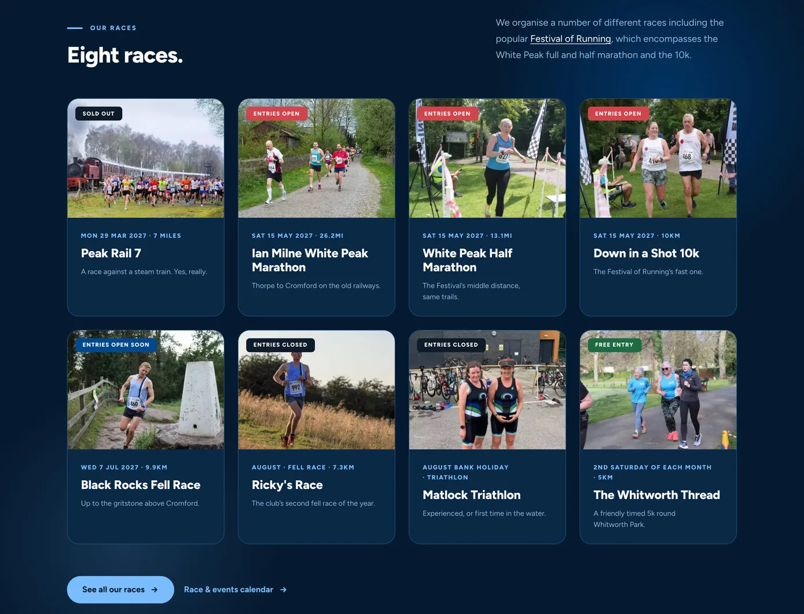Open the Festival of Running link
The height and width of the screenshot is (614, 804).
pyautogui.click(x=570, y=39)
